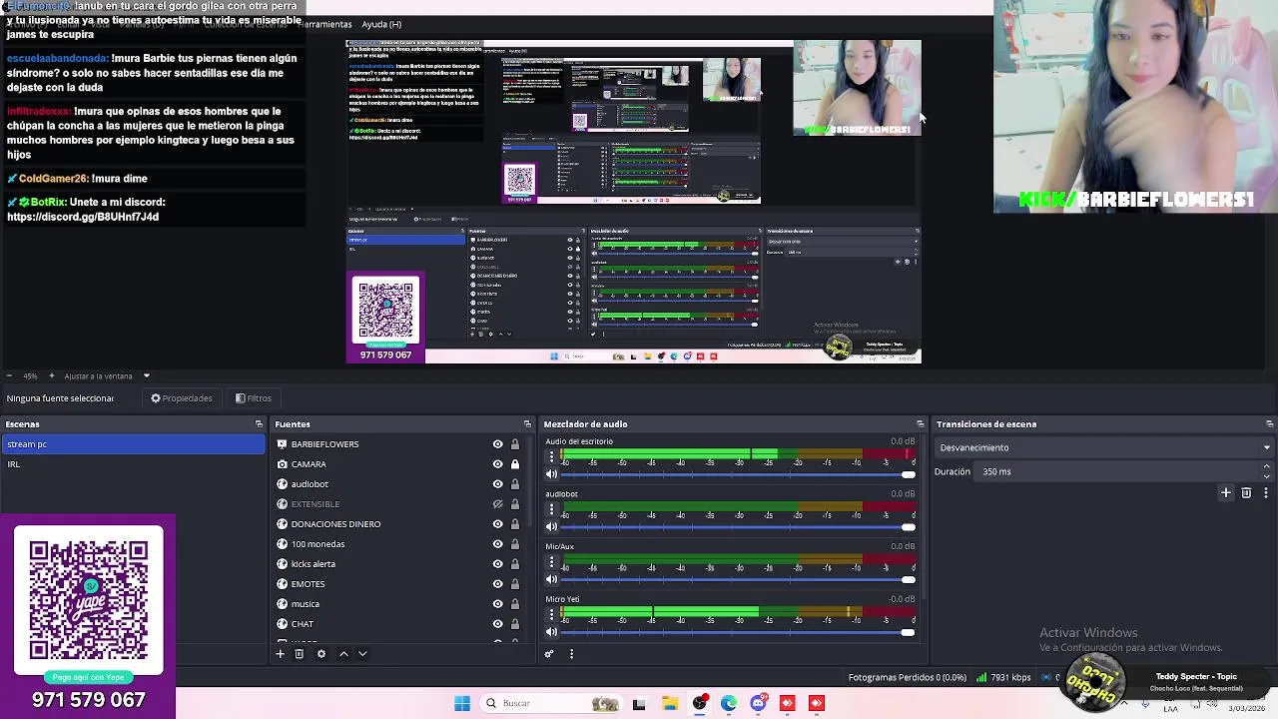Add a scene transition with plus icon
The height and width of the screenshot is (719, 1278).
(1226, 492)
